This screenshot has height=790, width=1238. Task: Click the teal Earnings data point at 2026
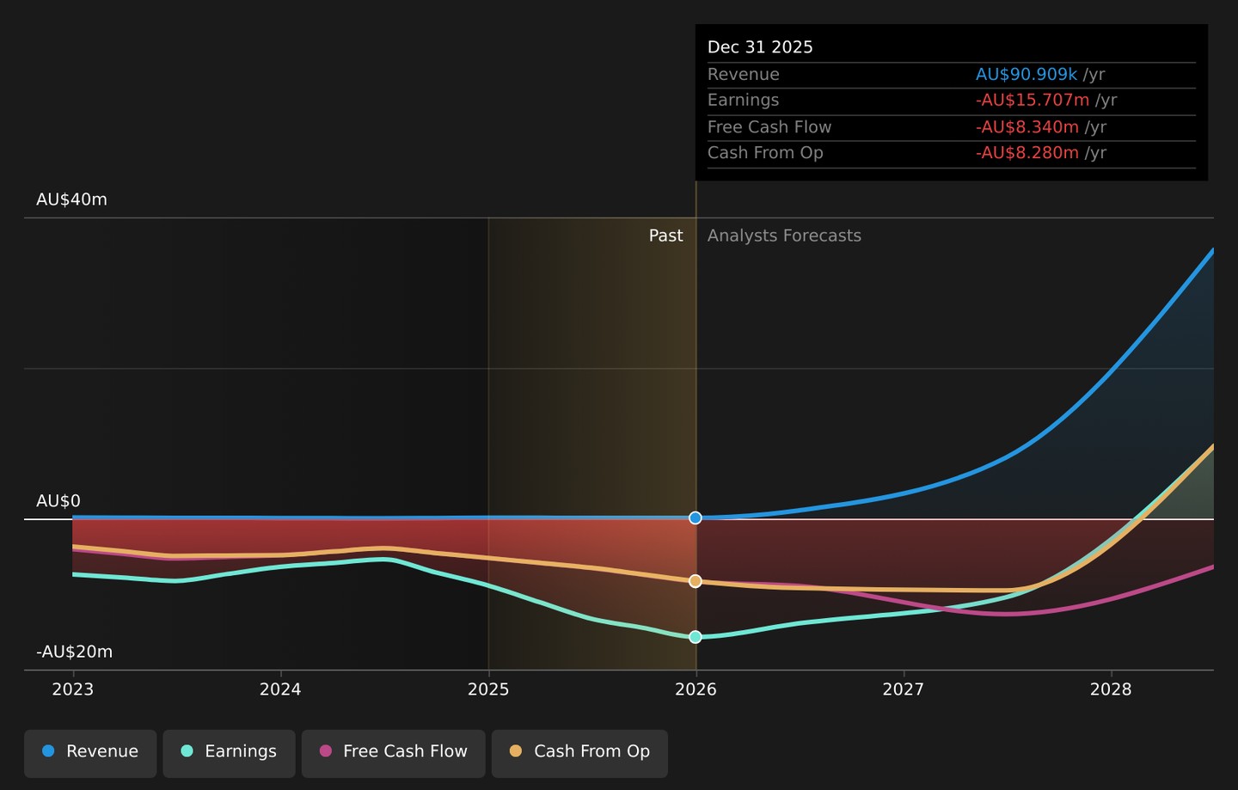(x=696, y=637)
